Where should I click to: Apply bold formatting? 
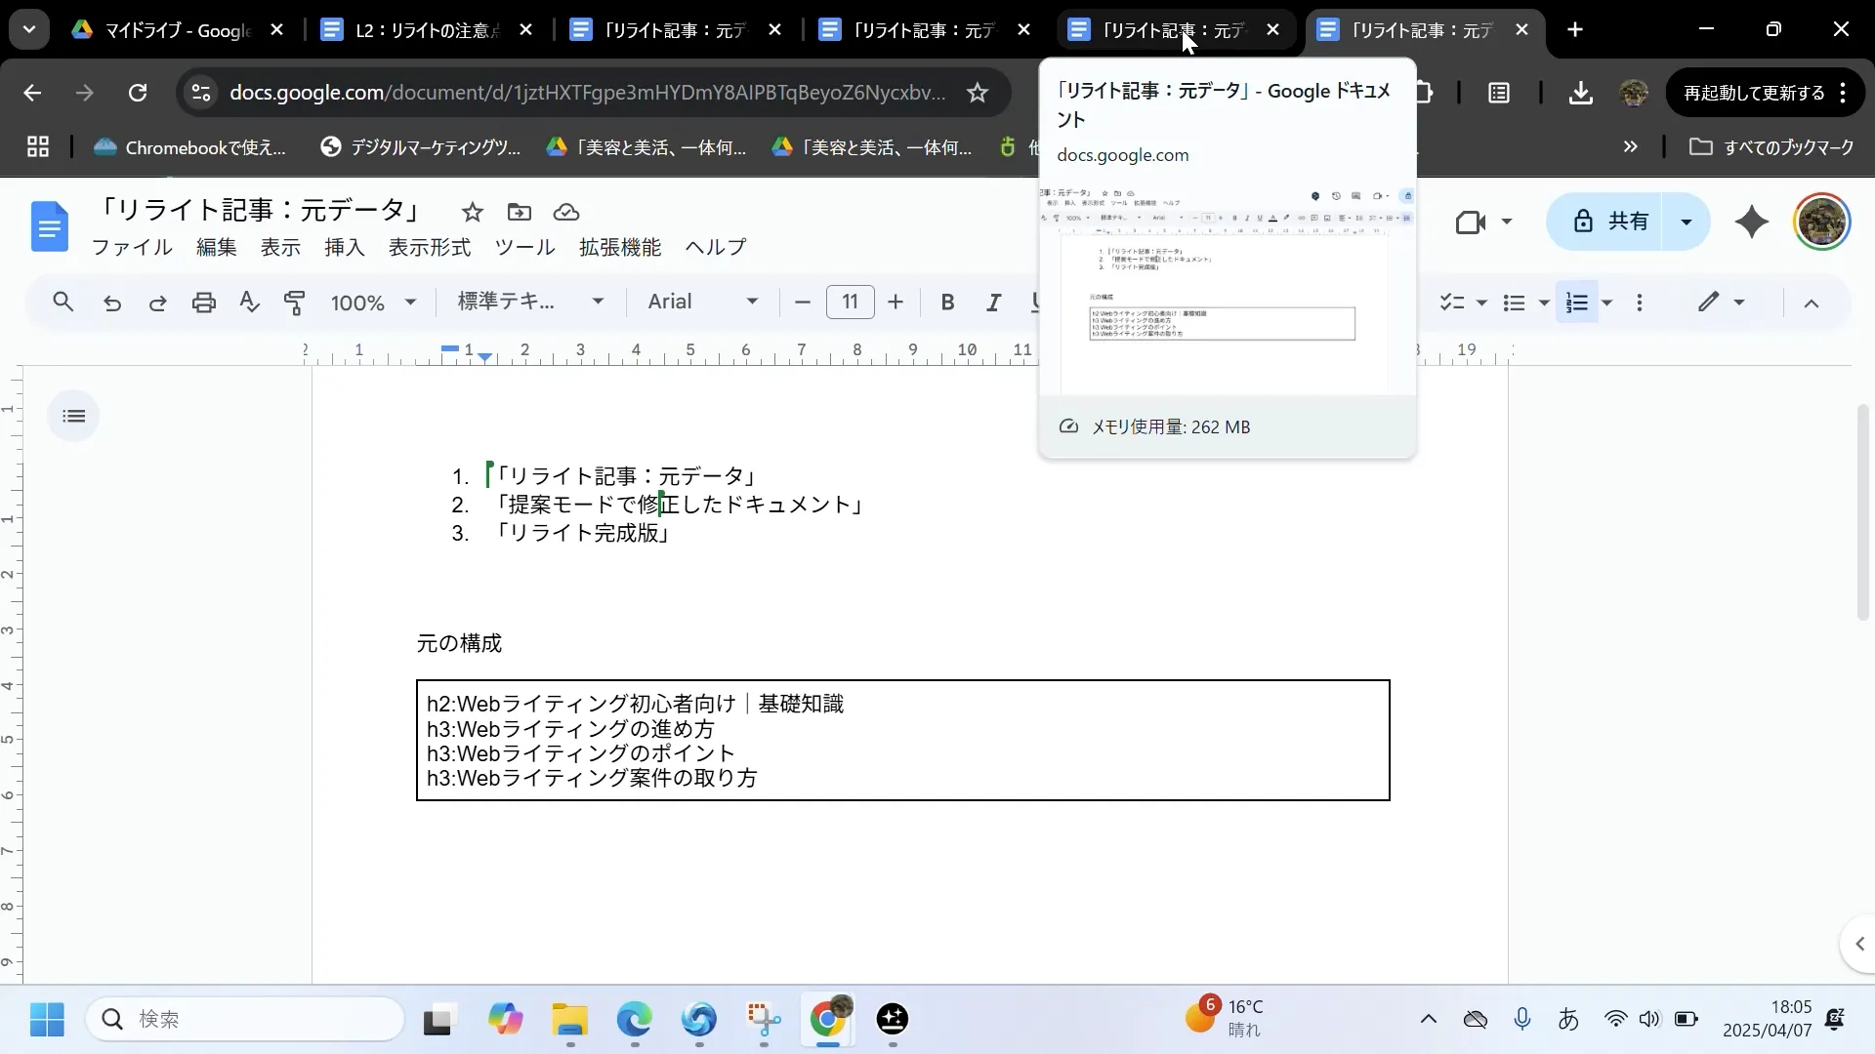click(945, 303)
